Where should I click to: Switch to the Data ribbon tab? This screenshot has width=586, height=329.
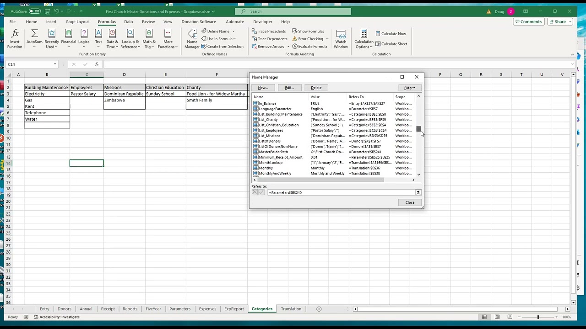pos(128,21)
